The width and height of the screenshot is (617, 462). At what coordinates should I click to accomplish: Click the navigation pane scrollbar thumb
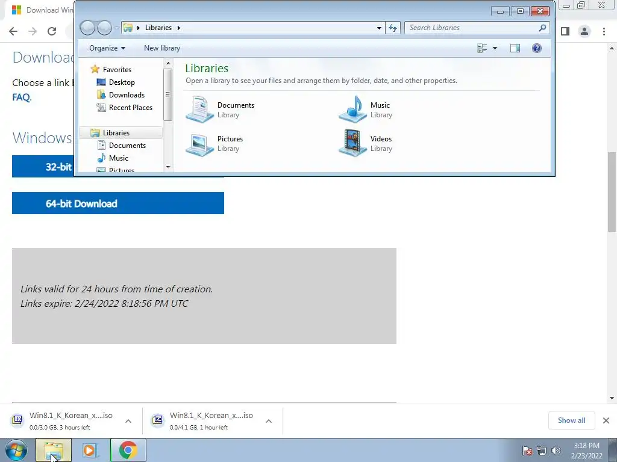pyautogui.click(x=168, y=94)
